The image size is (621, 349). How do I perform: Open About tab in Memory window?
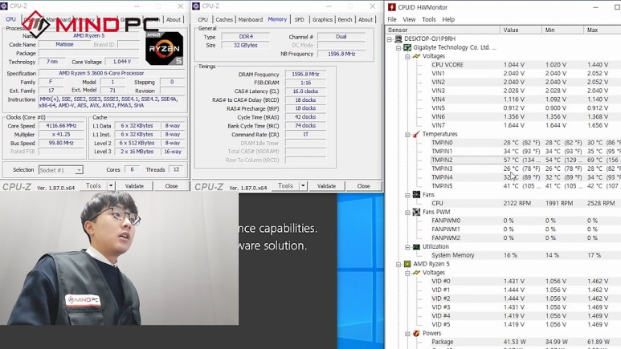(x=366, y=19)
